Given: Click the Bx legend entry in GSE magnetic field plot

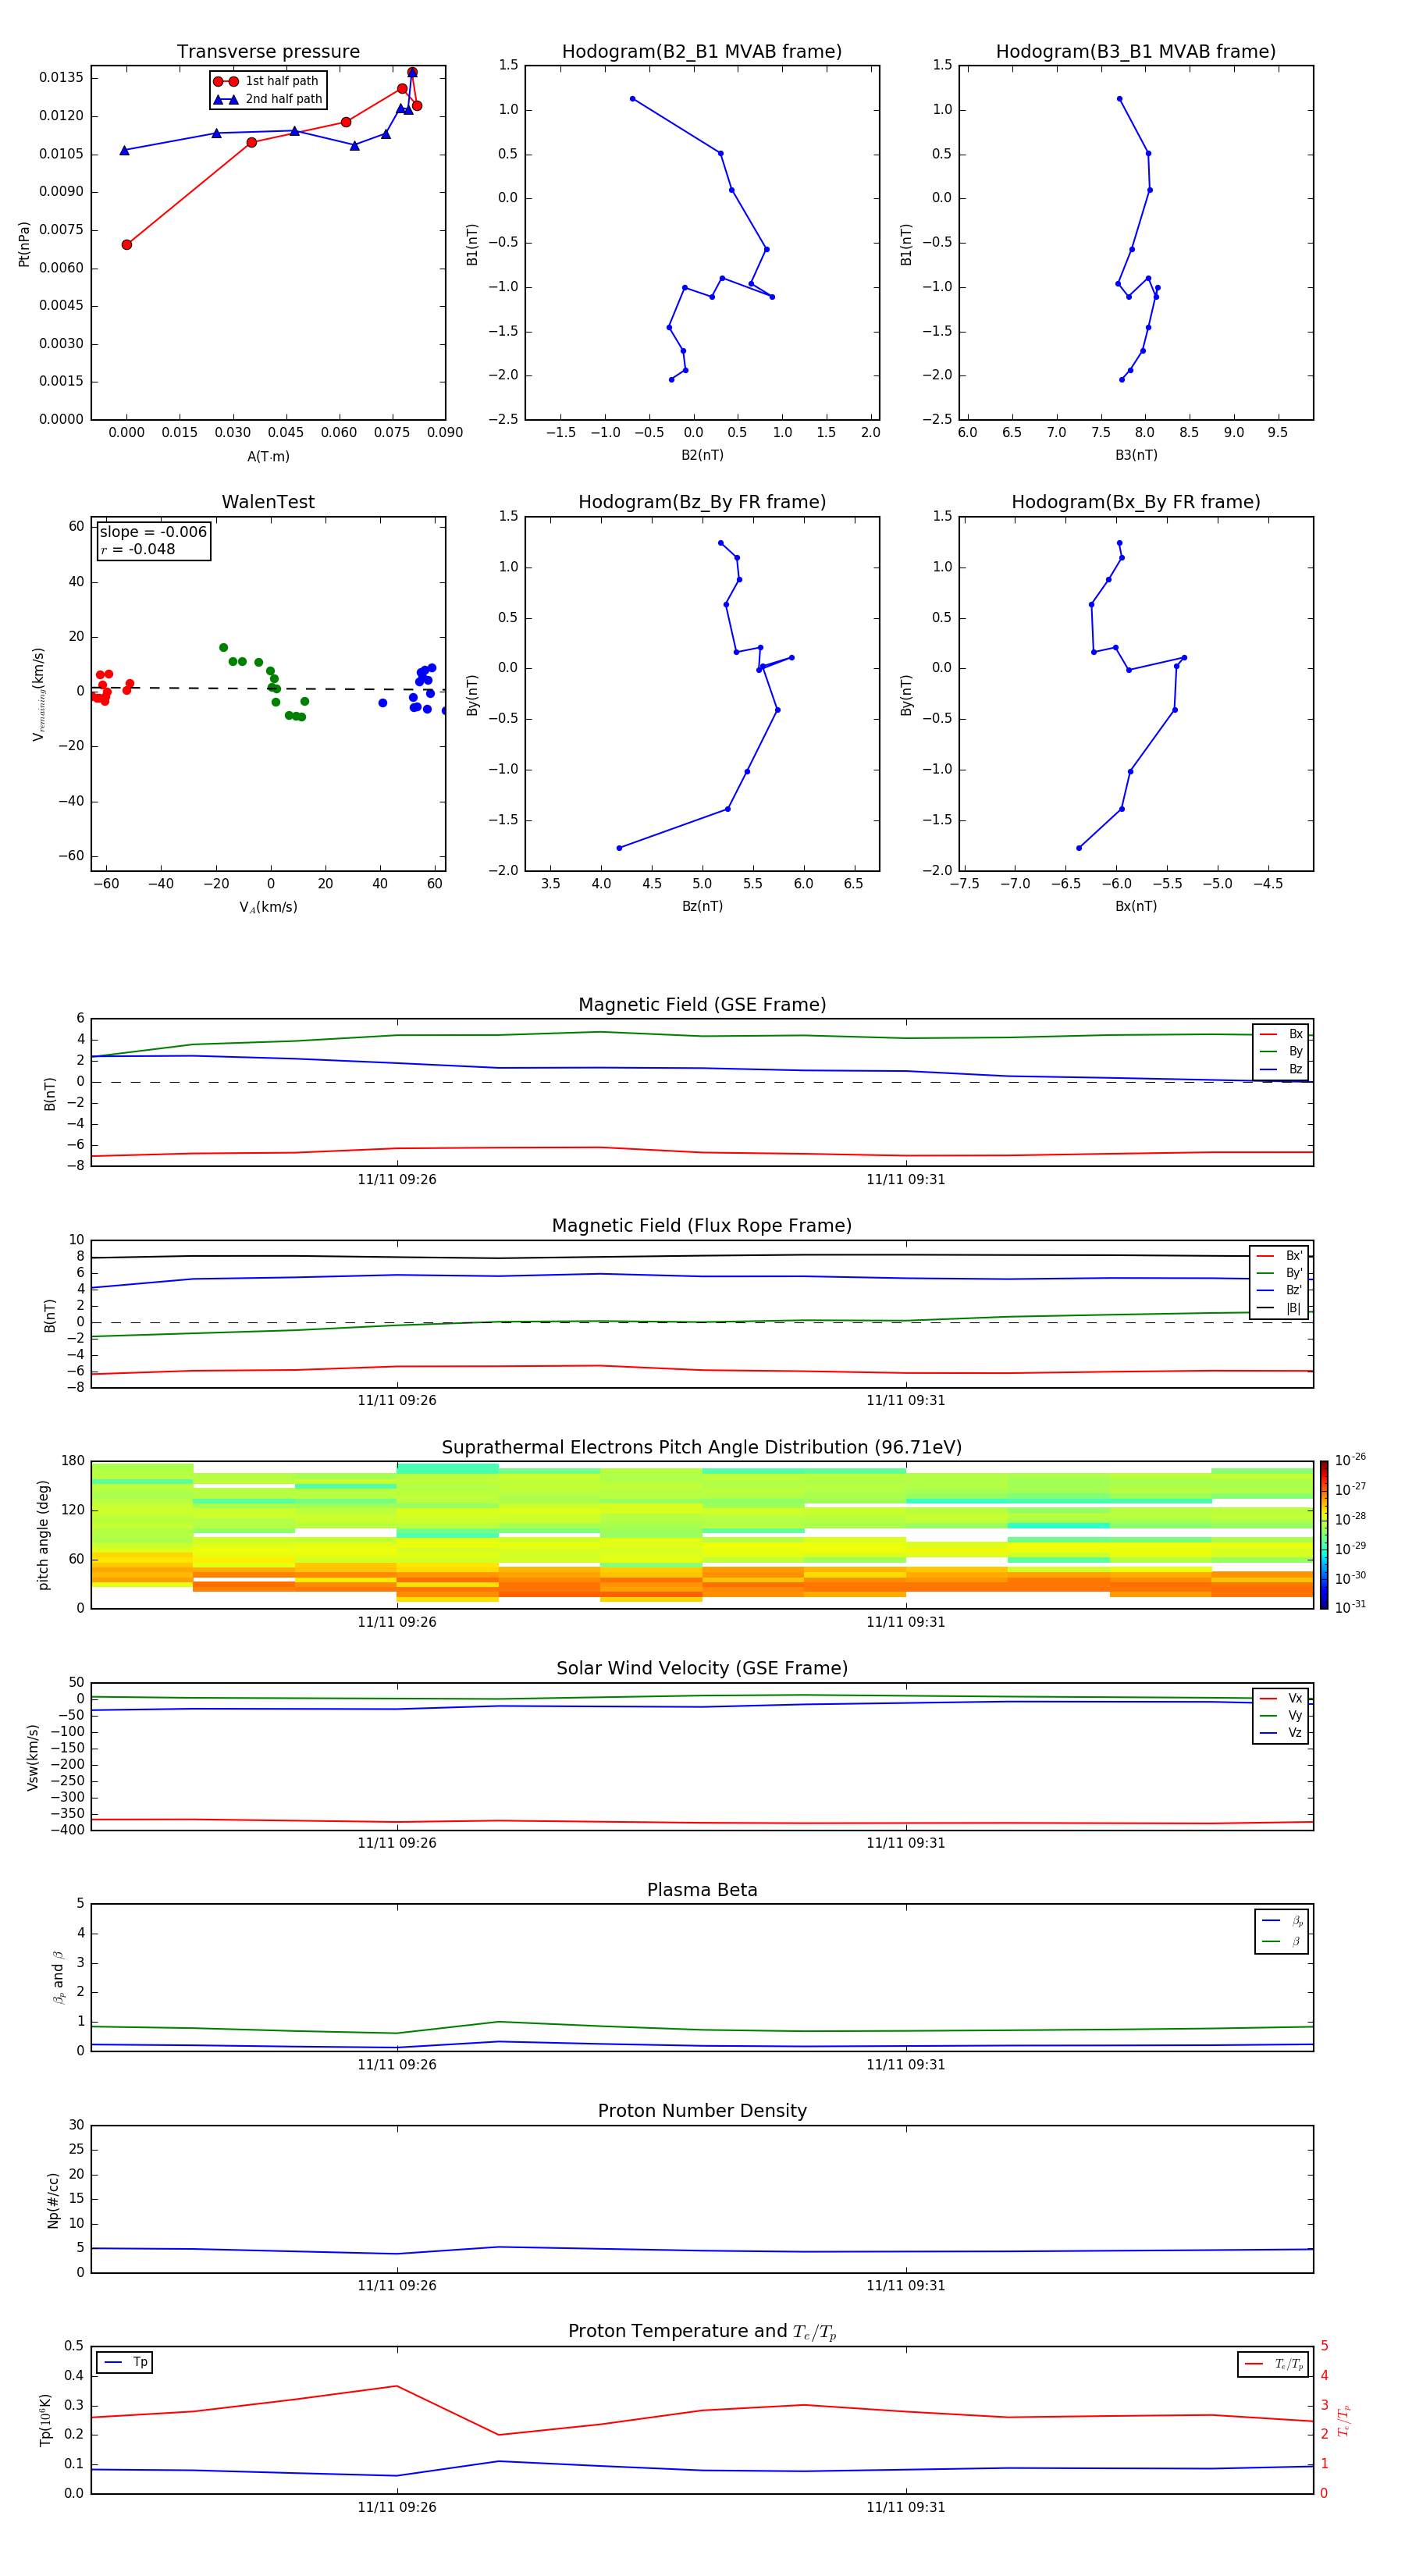Looking at the screenshot, I should [1282, 1035].
